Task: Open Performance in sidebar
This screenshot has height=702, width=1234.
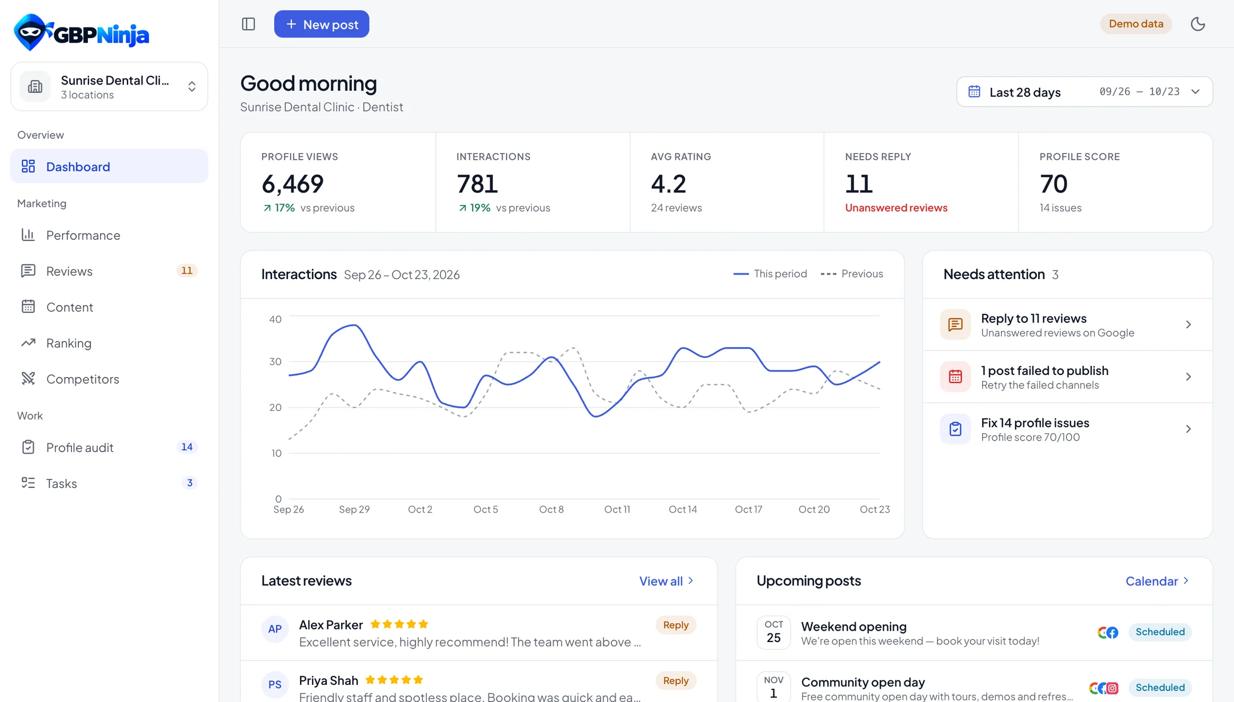Action: 109,235
